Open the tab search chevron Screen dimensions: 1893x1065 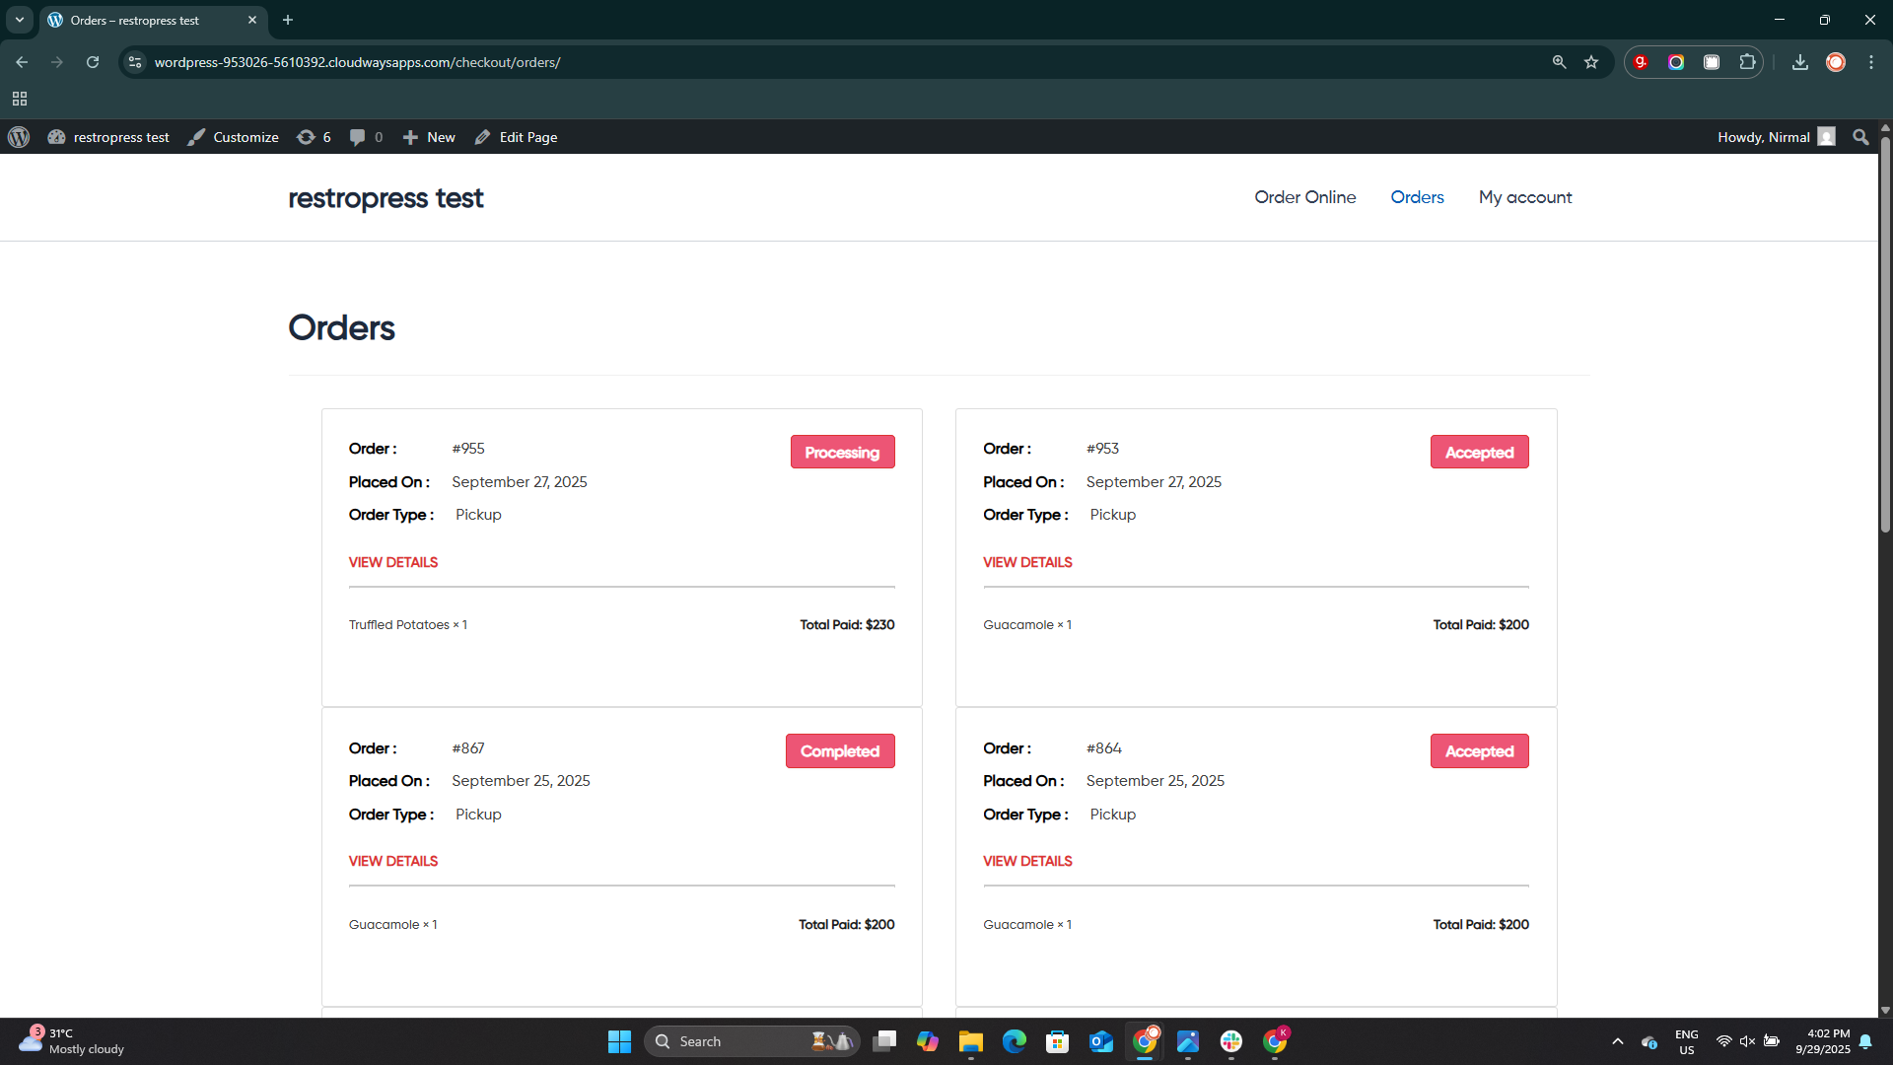click(x=19, y=20)
